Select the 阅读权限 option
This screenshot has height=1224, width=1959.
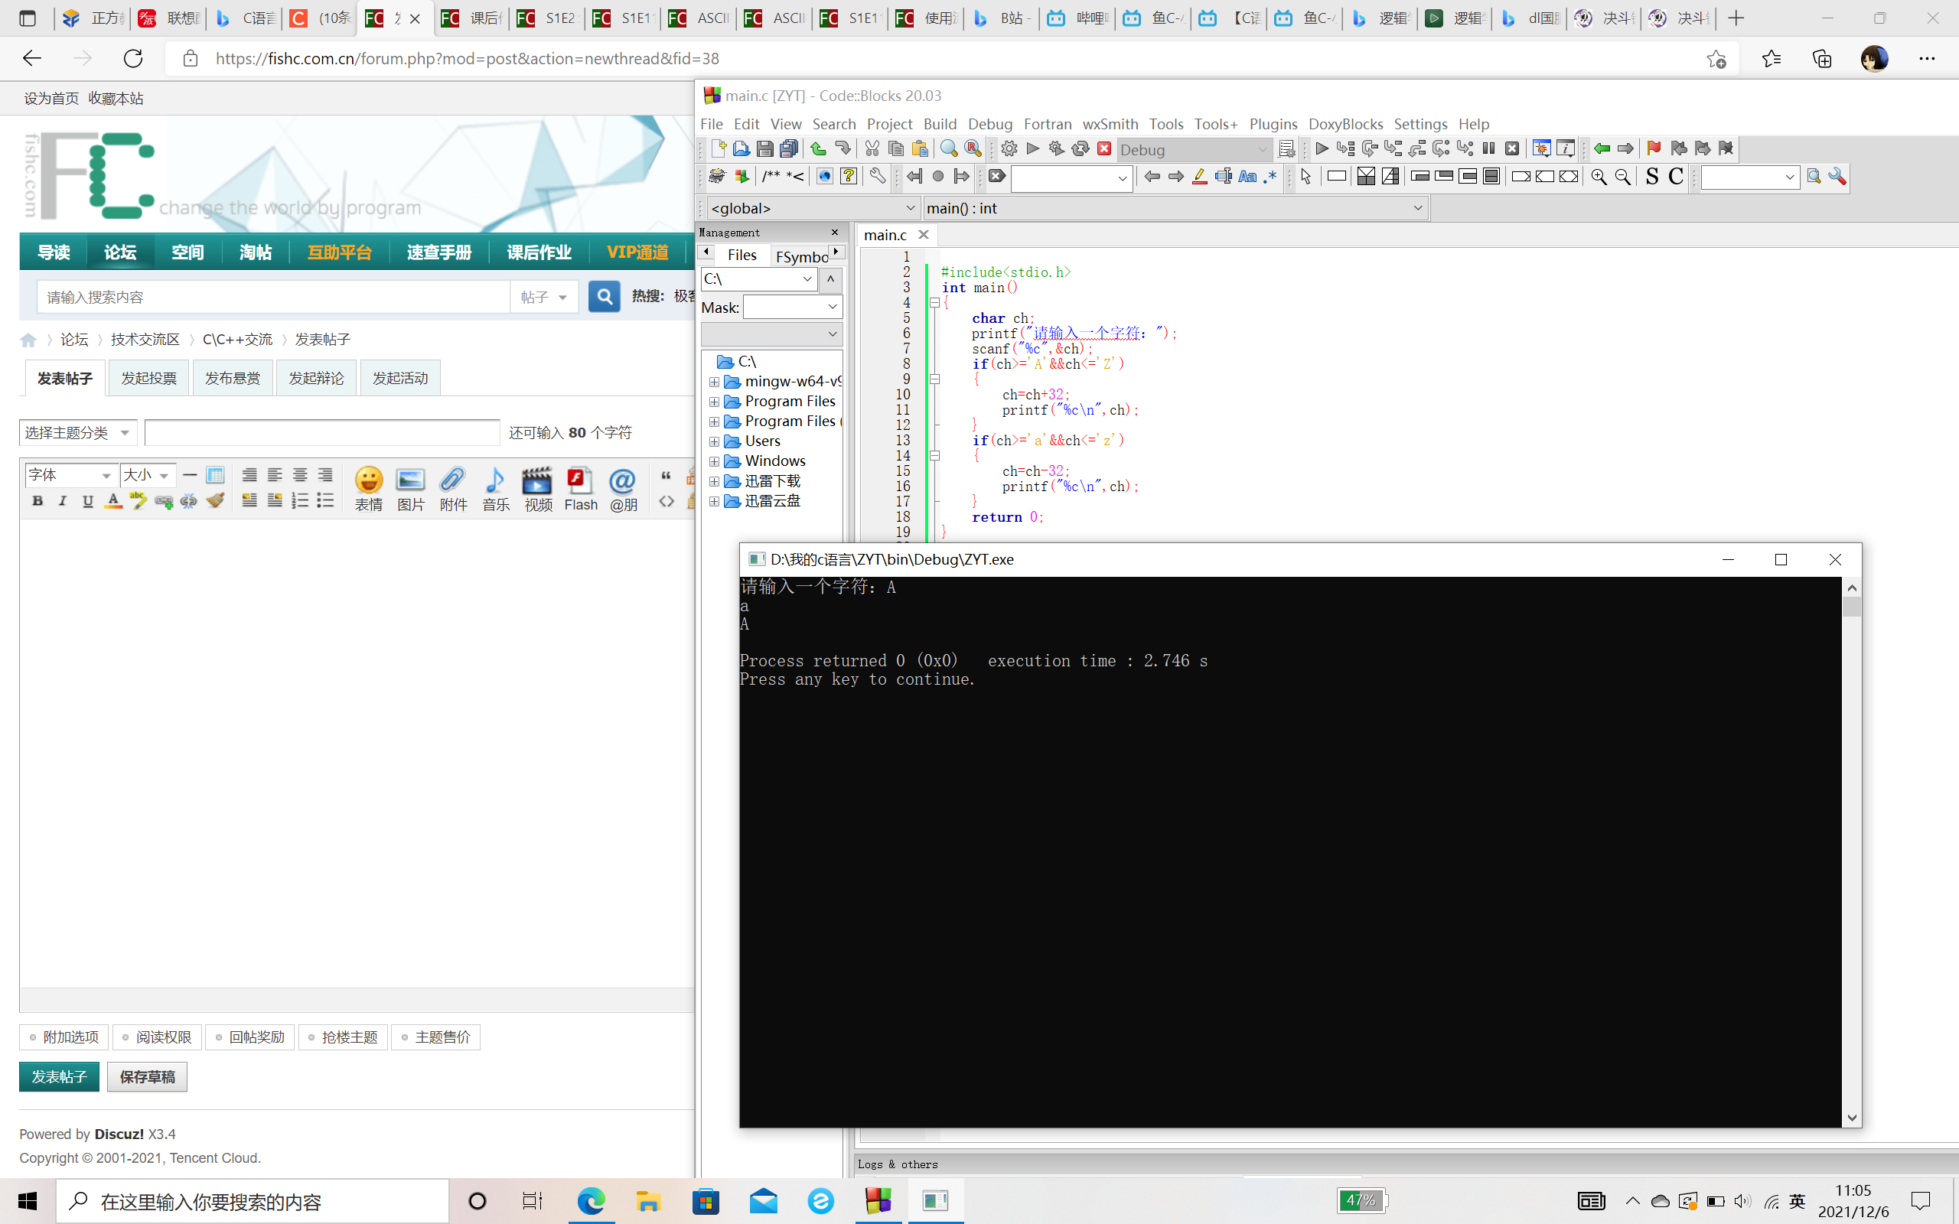click(x=157, y=1037)
